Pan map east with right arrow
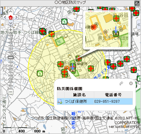Viewport: 141px width, 134px height. tap(16, 18)
